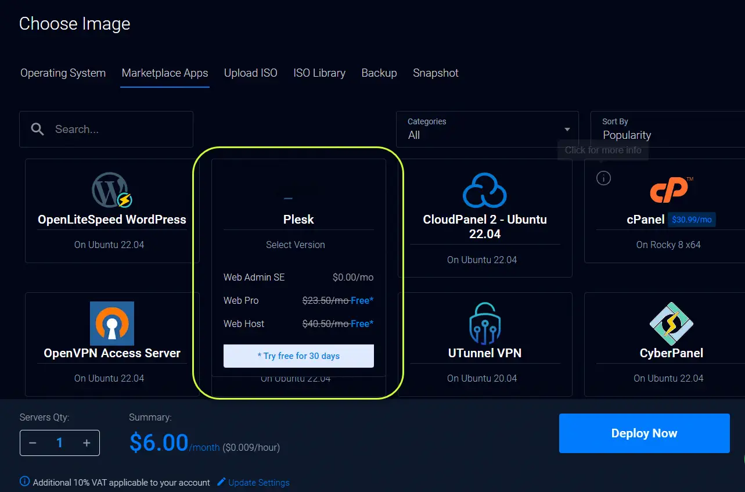
Task: Open the Upload ISO tab
Action: click(251, 73)
